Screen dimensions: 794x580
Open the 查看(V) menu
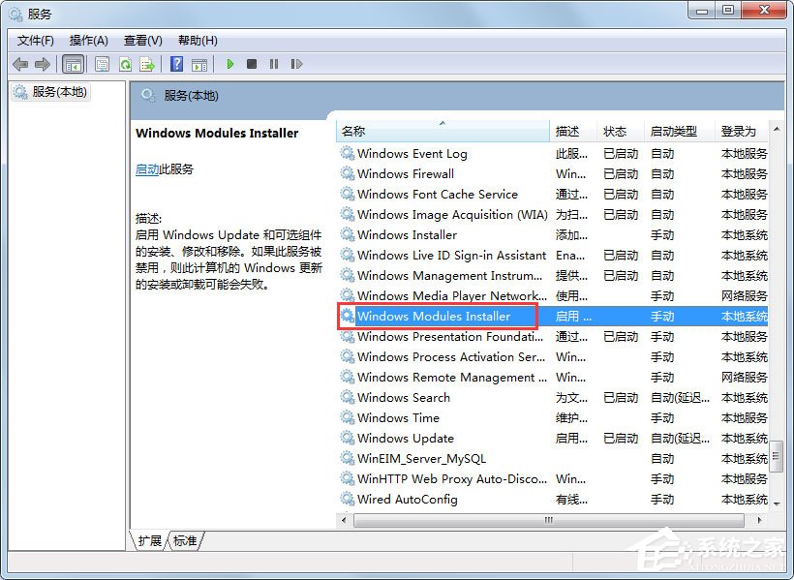click(142, 40)
